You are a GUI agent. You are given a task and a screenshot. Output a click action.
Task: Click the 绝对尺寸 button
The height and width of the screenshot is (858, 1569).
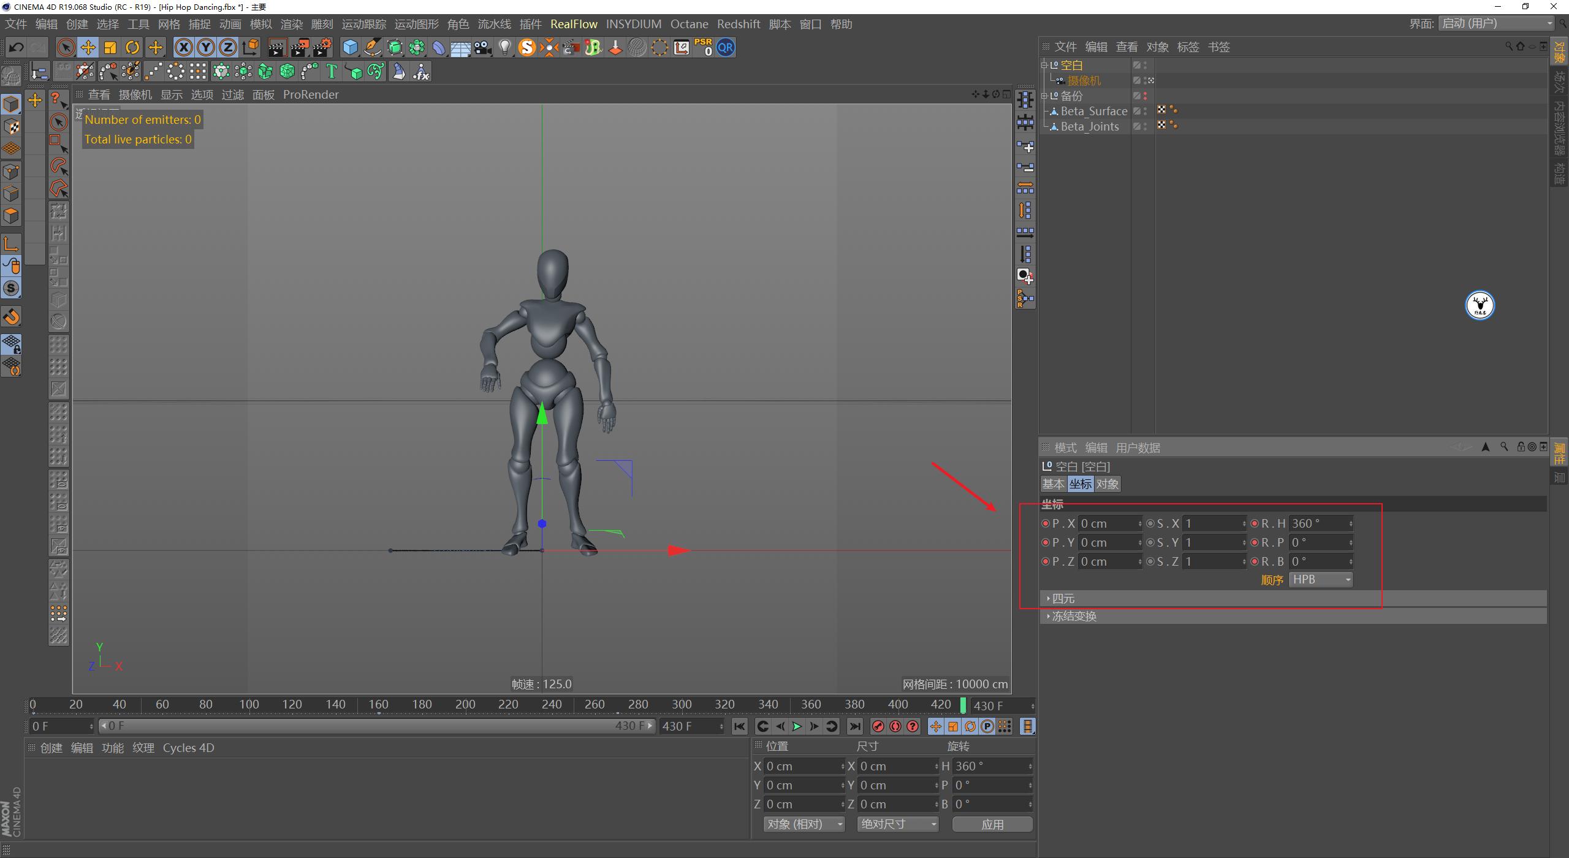[897, 824]
